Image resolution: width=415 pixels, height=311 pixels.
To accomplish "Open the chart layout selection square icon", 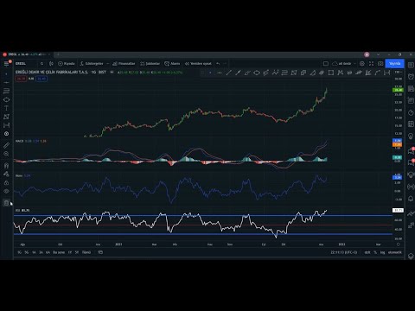I will click(x=326, y=64).
